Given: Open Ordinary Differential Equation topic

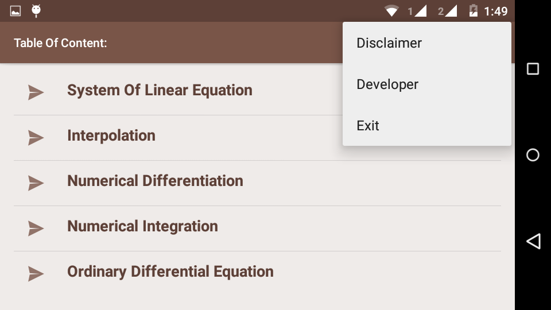Looking at the screenshot, I should click(170, 272).
